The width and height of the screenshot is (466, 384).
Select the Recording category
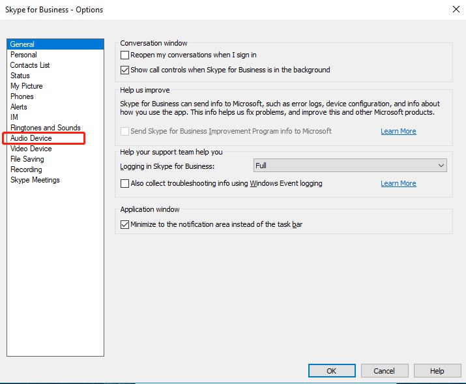(26, 170)
